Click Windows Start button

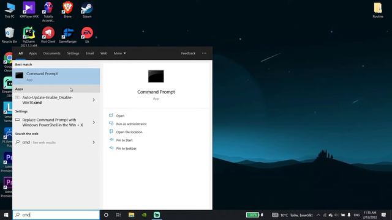tap(6, 215)
